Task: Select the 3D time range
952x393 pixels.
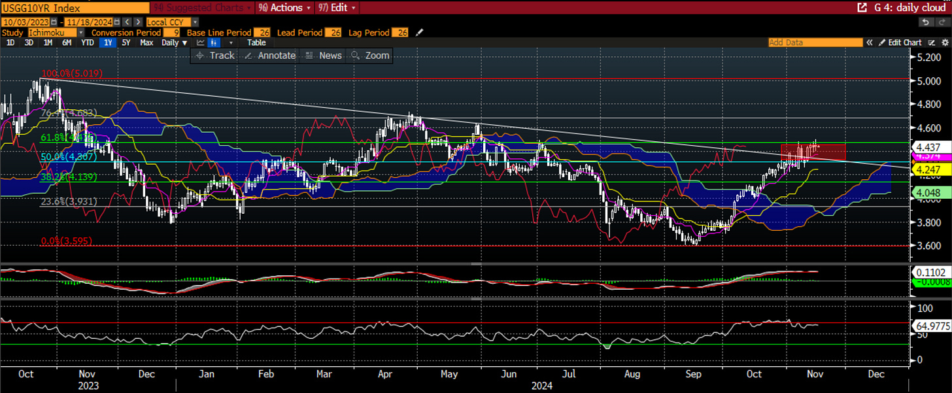Action: pos(29,43)
